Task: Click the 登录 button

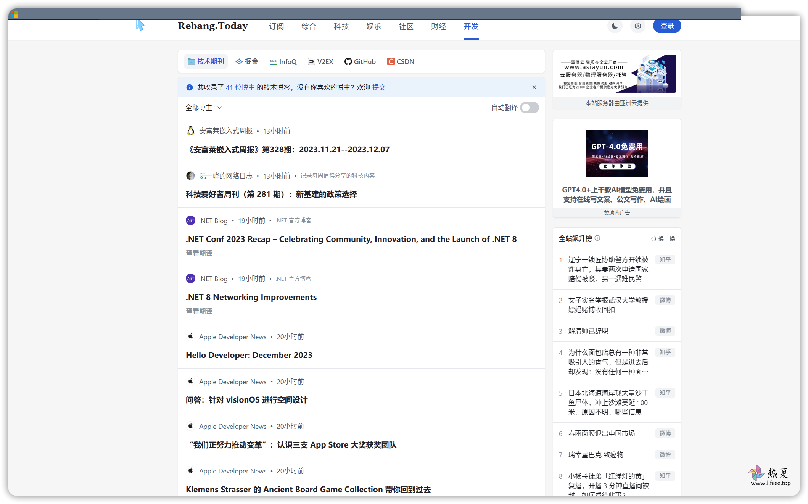Action: pyautogui.click(x=667, y=26)
